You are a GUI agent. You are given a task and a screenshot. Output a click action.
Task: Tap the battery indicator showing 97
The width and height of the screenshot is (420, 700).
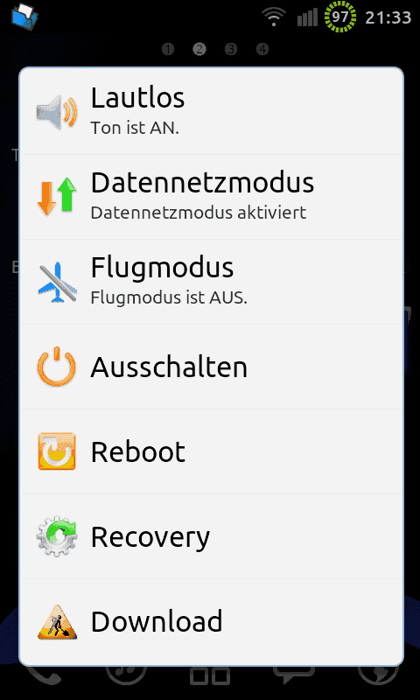340,17
